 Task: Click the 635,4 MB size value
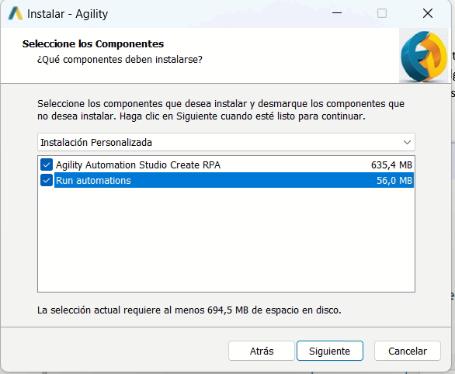tap(391, 165)
